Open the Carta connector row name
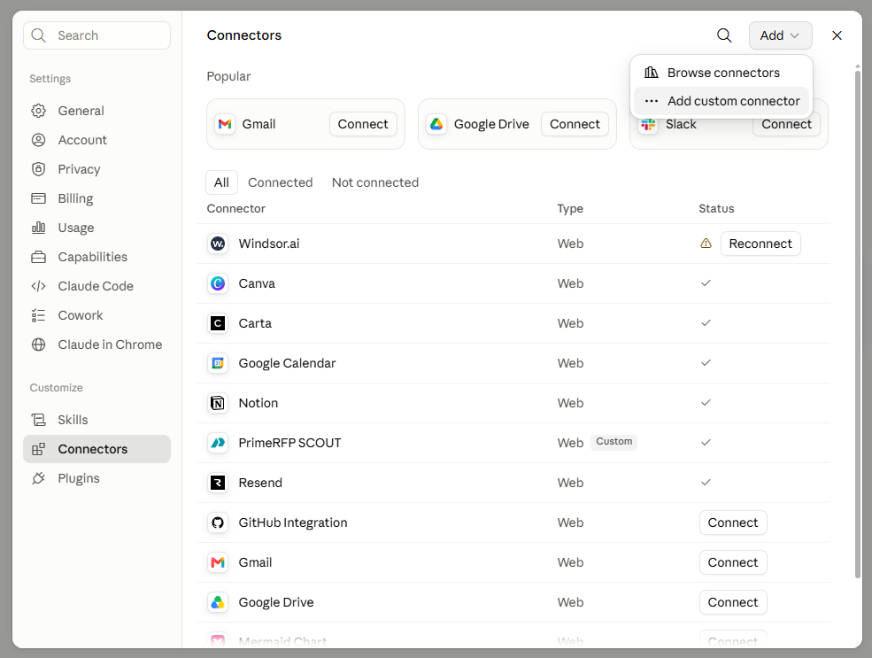Screen dimensions: 872x658 [255, 323]
